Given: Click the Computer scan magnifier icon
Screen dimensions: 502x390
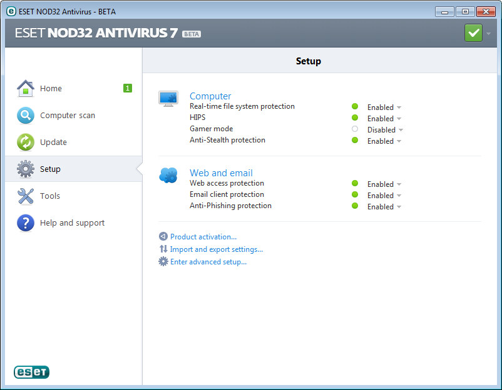Looking at the screenshot, I should (x=26, y=116).
